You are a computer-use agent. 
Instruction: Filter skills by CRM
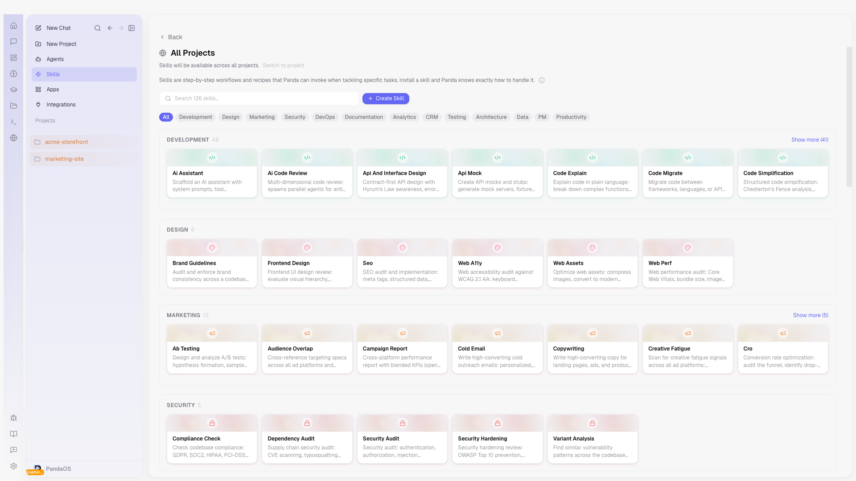click(x=432, y=117)
